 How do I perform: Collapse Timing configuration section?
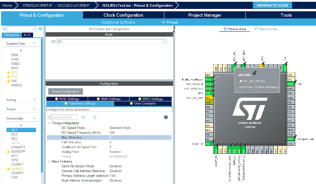pyautogui.click(x=49, y=123)
